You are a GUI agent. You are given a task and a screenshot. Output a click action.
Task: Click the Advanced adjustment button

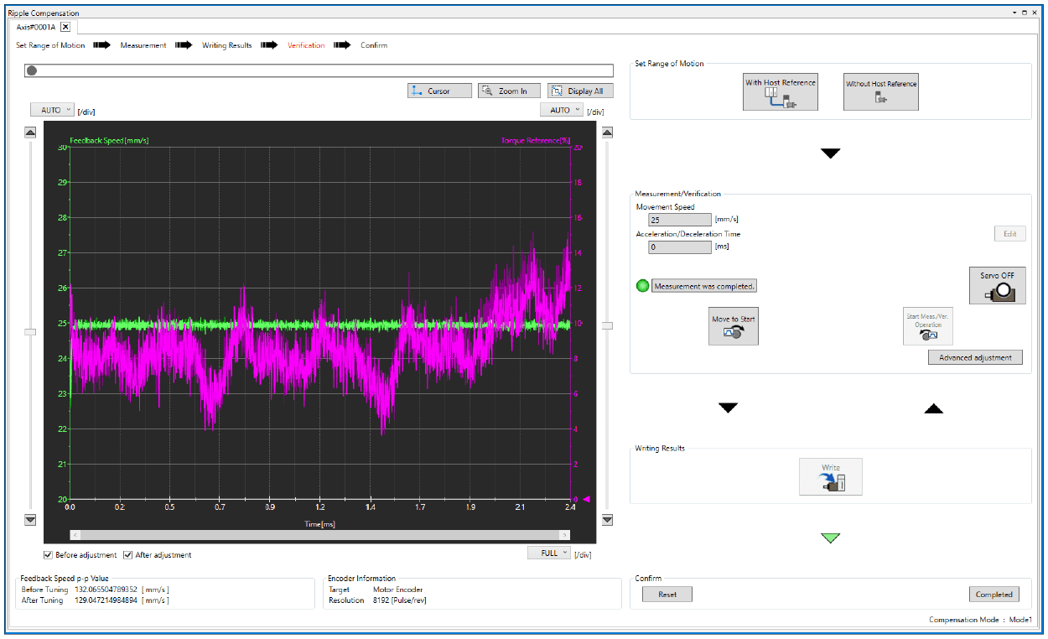pyautogui.click(x=974, y=357)
